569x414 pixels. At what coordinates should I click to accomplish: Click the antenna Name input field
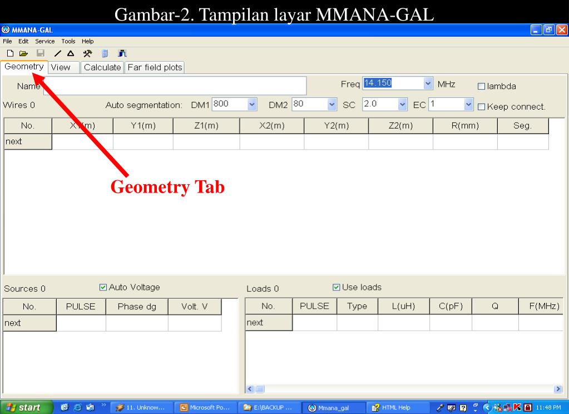[175, 86]
